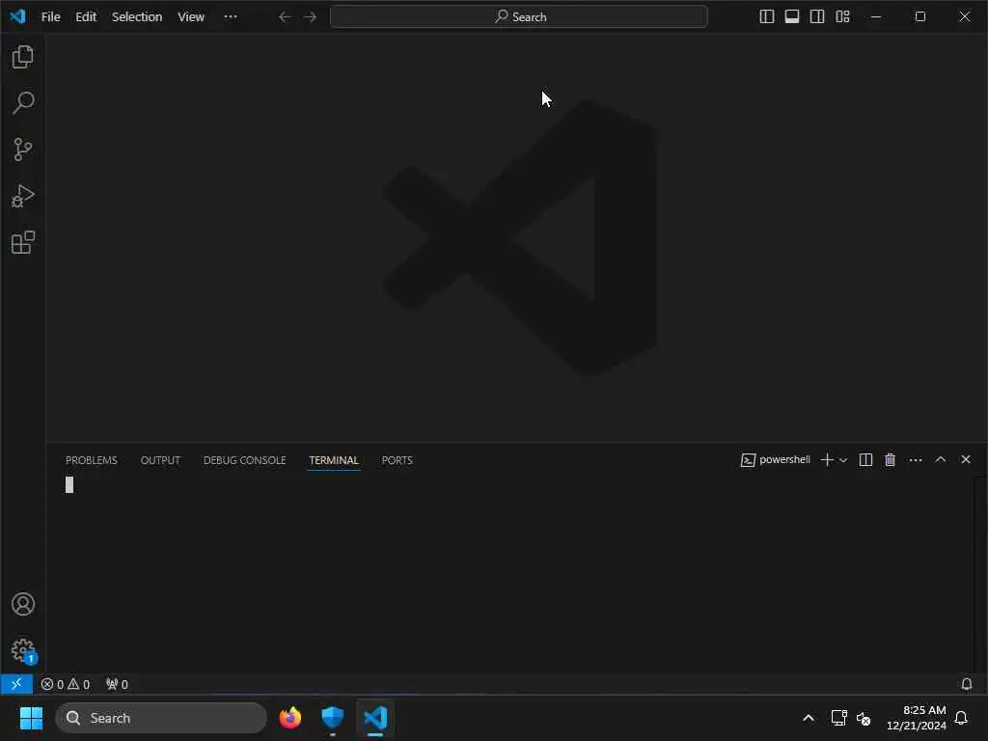Switch to the DEBUG CONSOLE tab

coord(244,460)
